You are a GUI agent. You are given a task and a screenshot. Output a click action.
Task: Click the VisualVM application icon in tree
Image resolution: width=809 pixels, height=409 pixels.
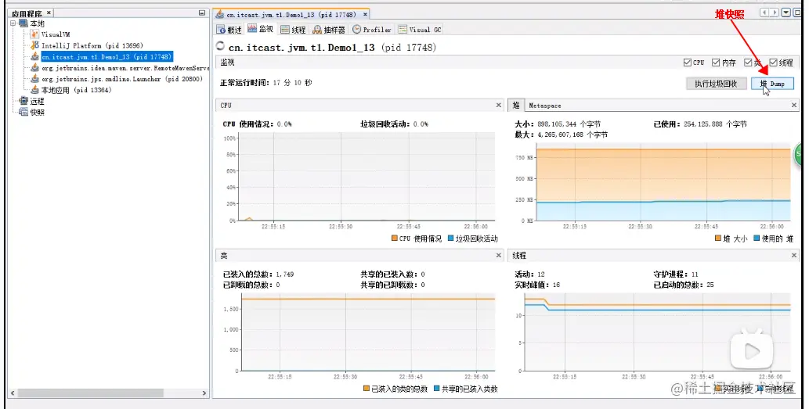34,34
